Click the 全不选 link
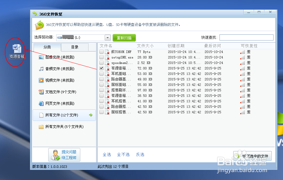The height and width of the screenshot is (180, 283). coord(123,154)
